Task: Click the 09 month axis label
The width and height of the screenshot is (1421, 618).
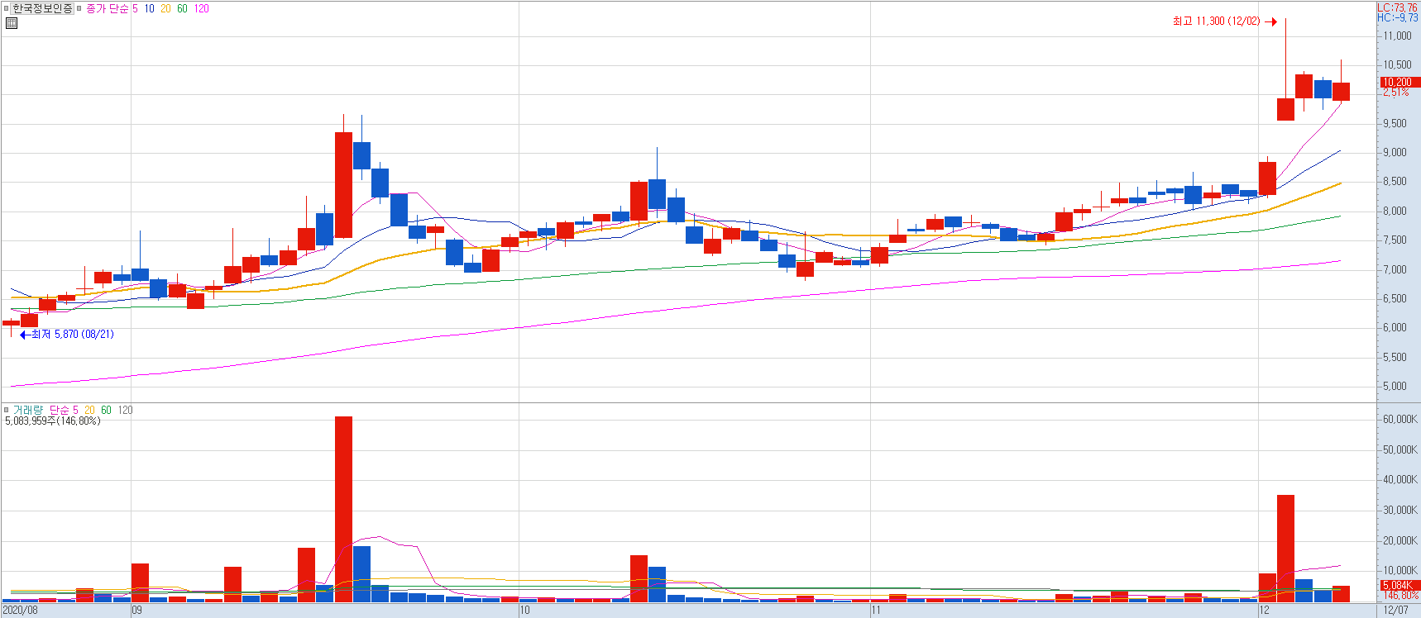Action: 136,611
